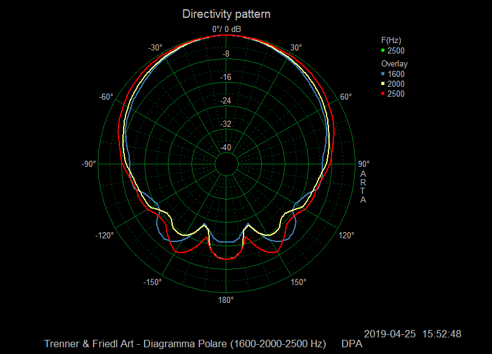Screen dimensions: 492x354
Task: Click the '1600' overlay legend label
Action: pyautogui.click(x=396, y=74)
